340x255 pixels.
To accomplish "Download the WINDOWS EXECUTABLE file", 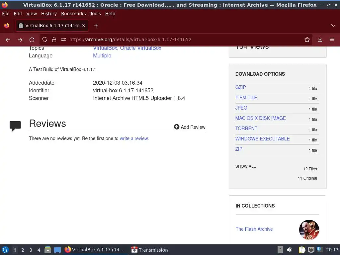I will (262, 139).
